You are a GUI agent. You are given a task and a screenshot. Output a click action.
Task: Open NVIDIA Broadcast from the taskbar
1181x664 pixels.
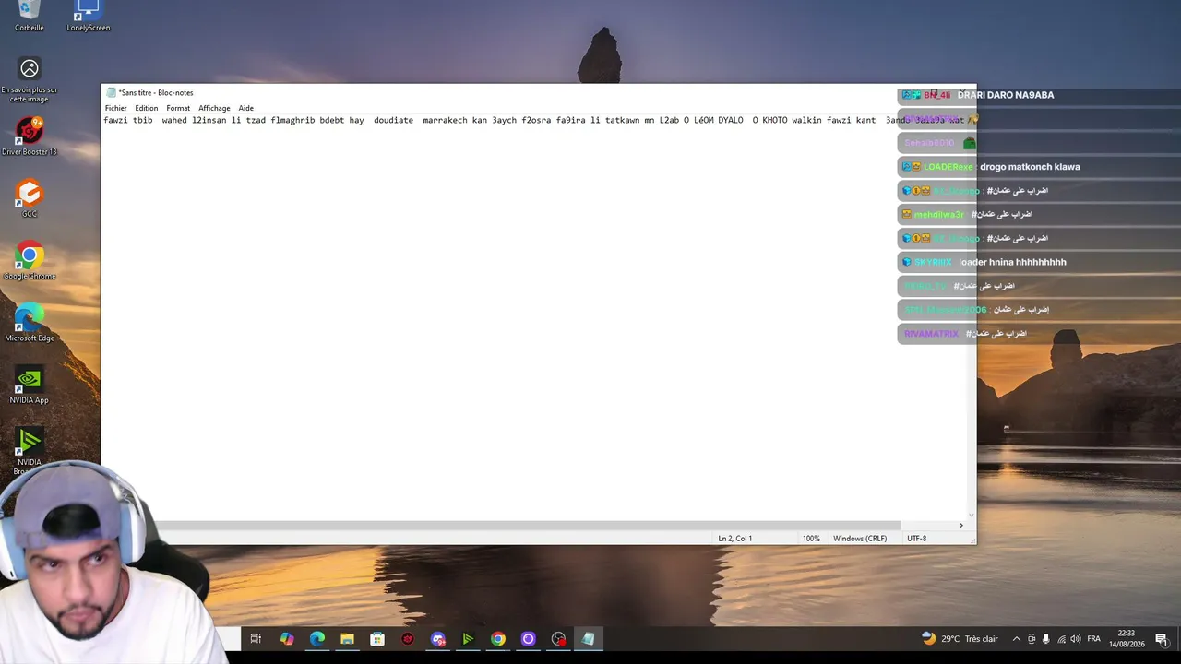point(468,639)
